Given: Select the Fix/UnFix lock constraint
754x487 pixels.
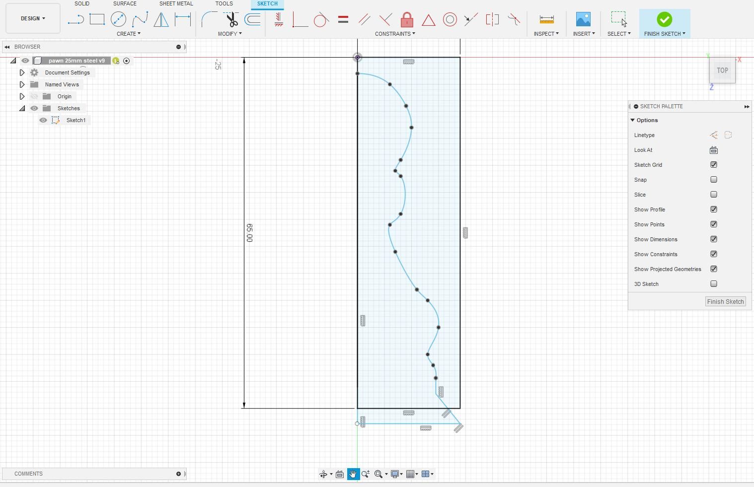Looking at the screenshot, I should 407,19.
